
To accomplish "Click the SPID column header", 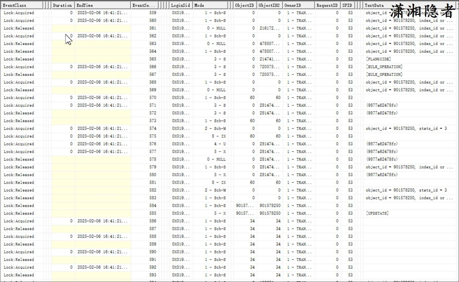I will point(347,5).
